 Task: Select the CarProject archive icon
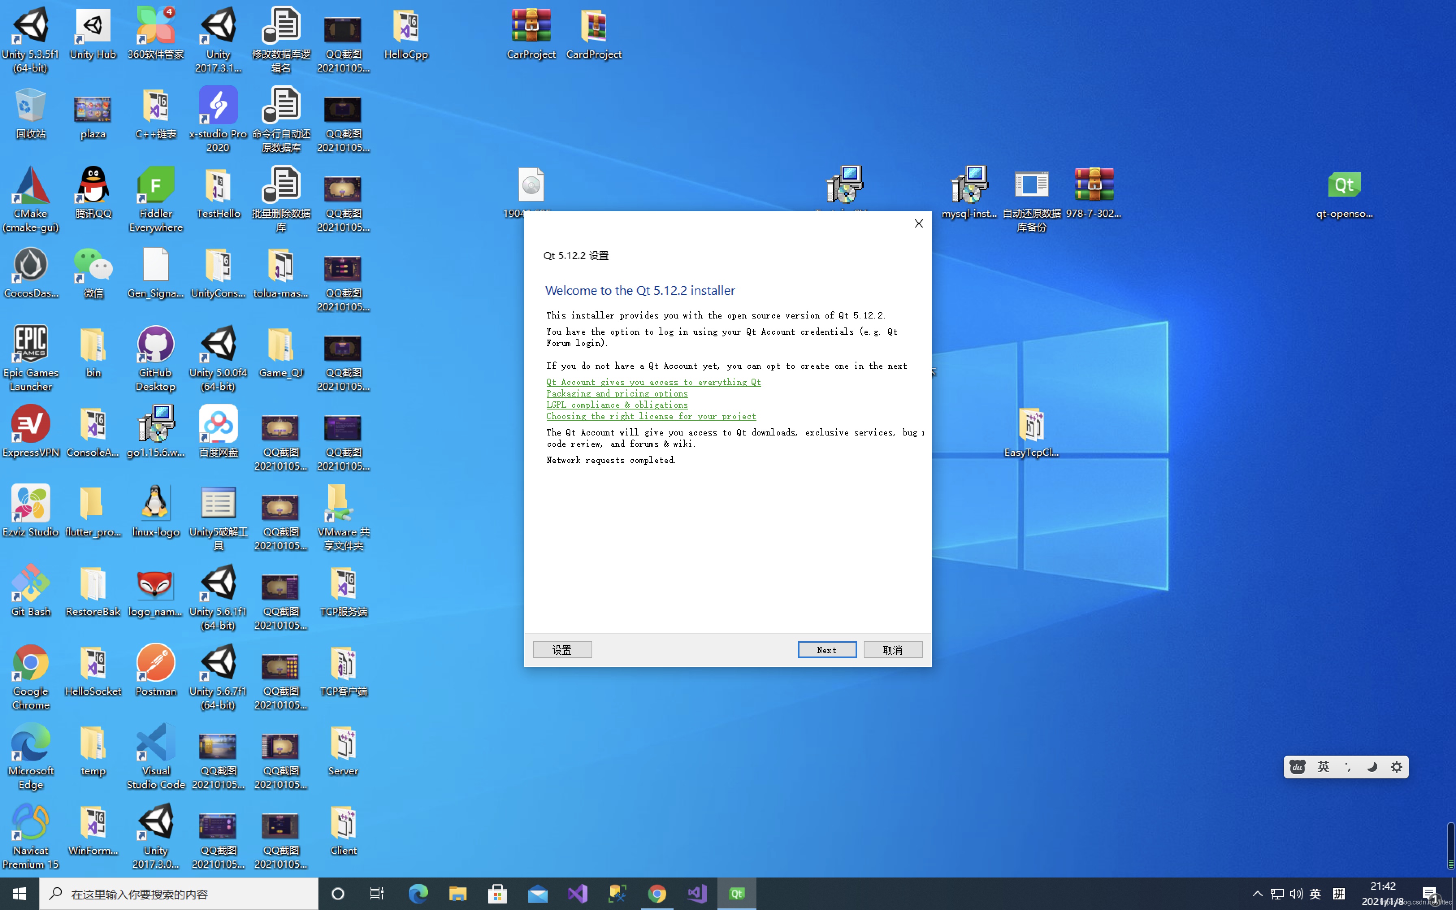point(531,33)
